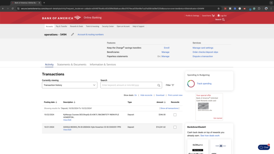Open Dispute a transaction link
Screen dimensions: 274x154
coord(203,56)
